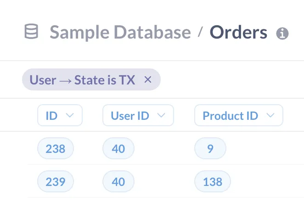Click the database icon beside Sample Database

coord(31,32)
